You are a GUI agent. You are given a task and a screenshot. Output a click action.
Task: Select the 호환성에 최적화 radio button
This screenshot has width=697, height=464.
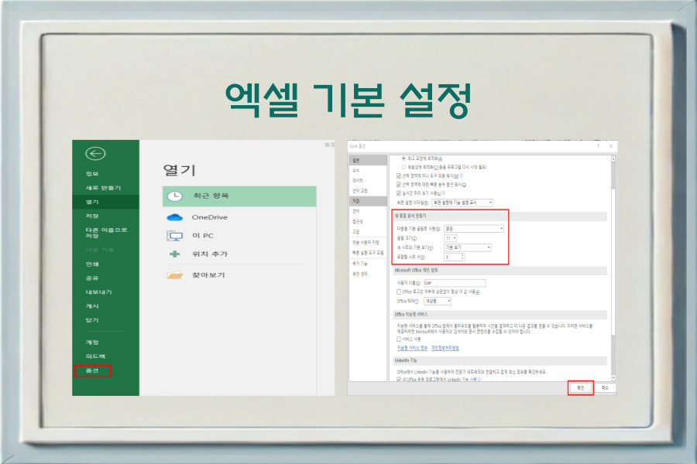(403, 167)
